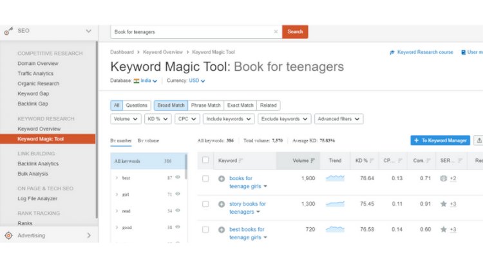The width and height of the screenshot is (483, 267).
Task: Toggle eye icon for 'good' group
Action: pos(178,227)
